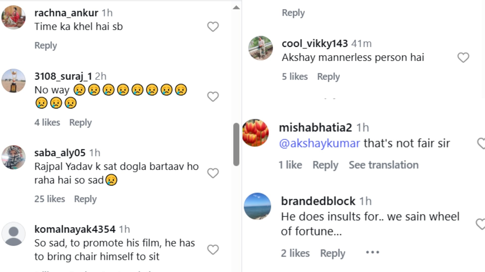This screenshot has height=272, width=485.
Task: Click the comments scrollbar thumb
Action: pos(236,144)
